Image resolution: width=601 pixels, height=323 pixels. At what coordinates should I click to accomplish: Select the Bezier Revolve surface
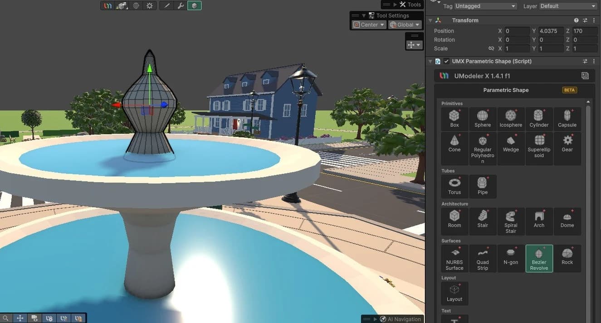539,259
